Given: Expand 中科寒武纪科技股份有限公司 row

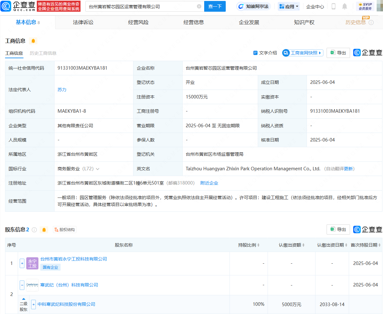Looking at the screenshot, I should click(x=34, y=304).
